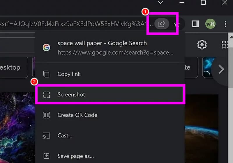Click the address bar URL field
The image size is (233, 163).
(x=76, y=24)
